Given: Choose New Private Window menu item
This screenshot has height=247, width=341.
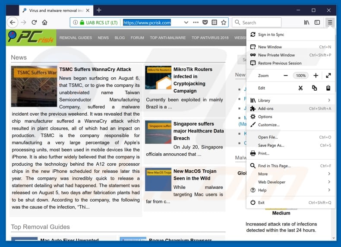Looking at the screenshot, I should click(x=276, y=55).
